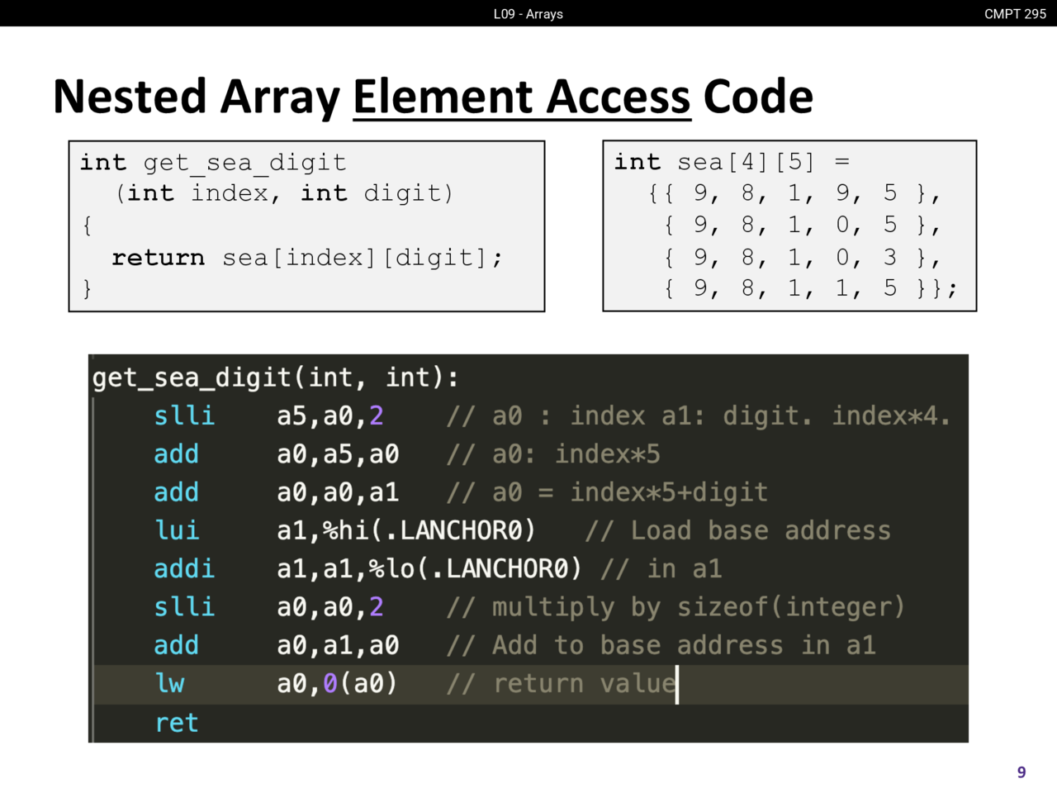Click the "// Load base address" comment
Viewport: 1057px width, 793px height.
coord(738,530)
